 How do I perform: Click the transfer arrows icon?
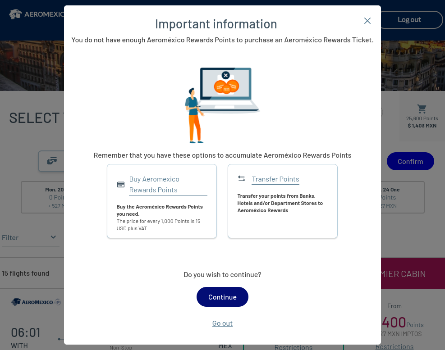pos(241,178)
